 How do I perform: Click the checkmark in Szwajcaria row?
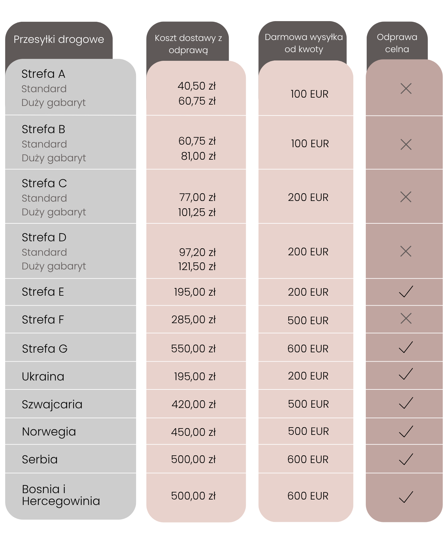tap(406, 403)
